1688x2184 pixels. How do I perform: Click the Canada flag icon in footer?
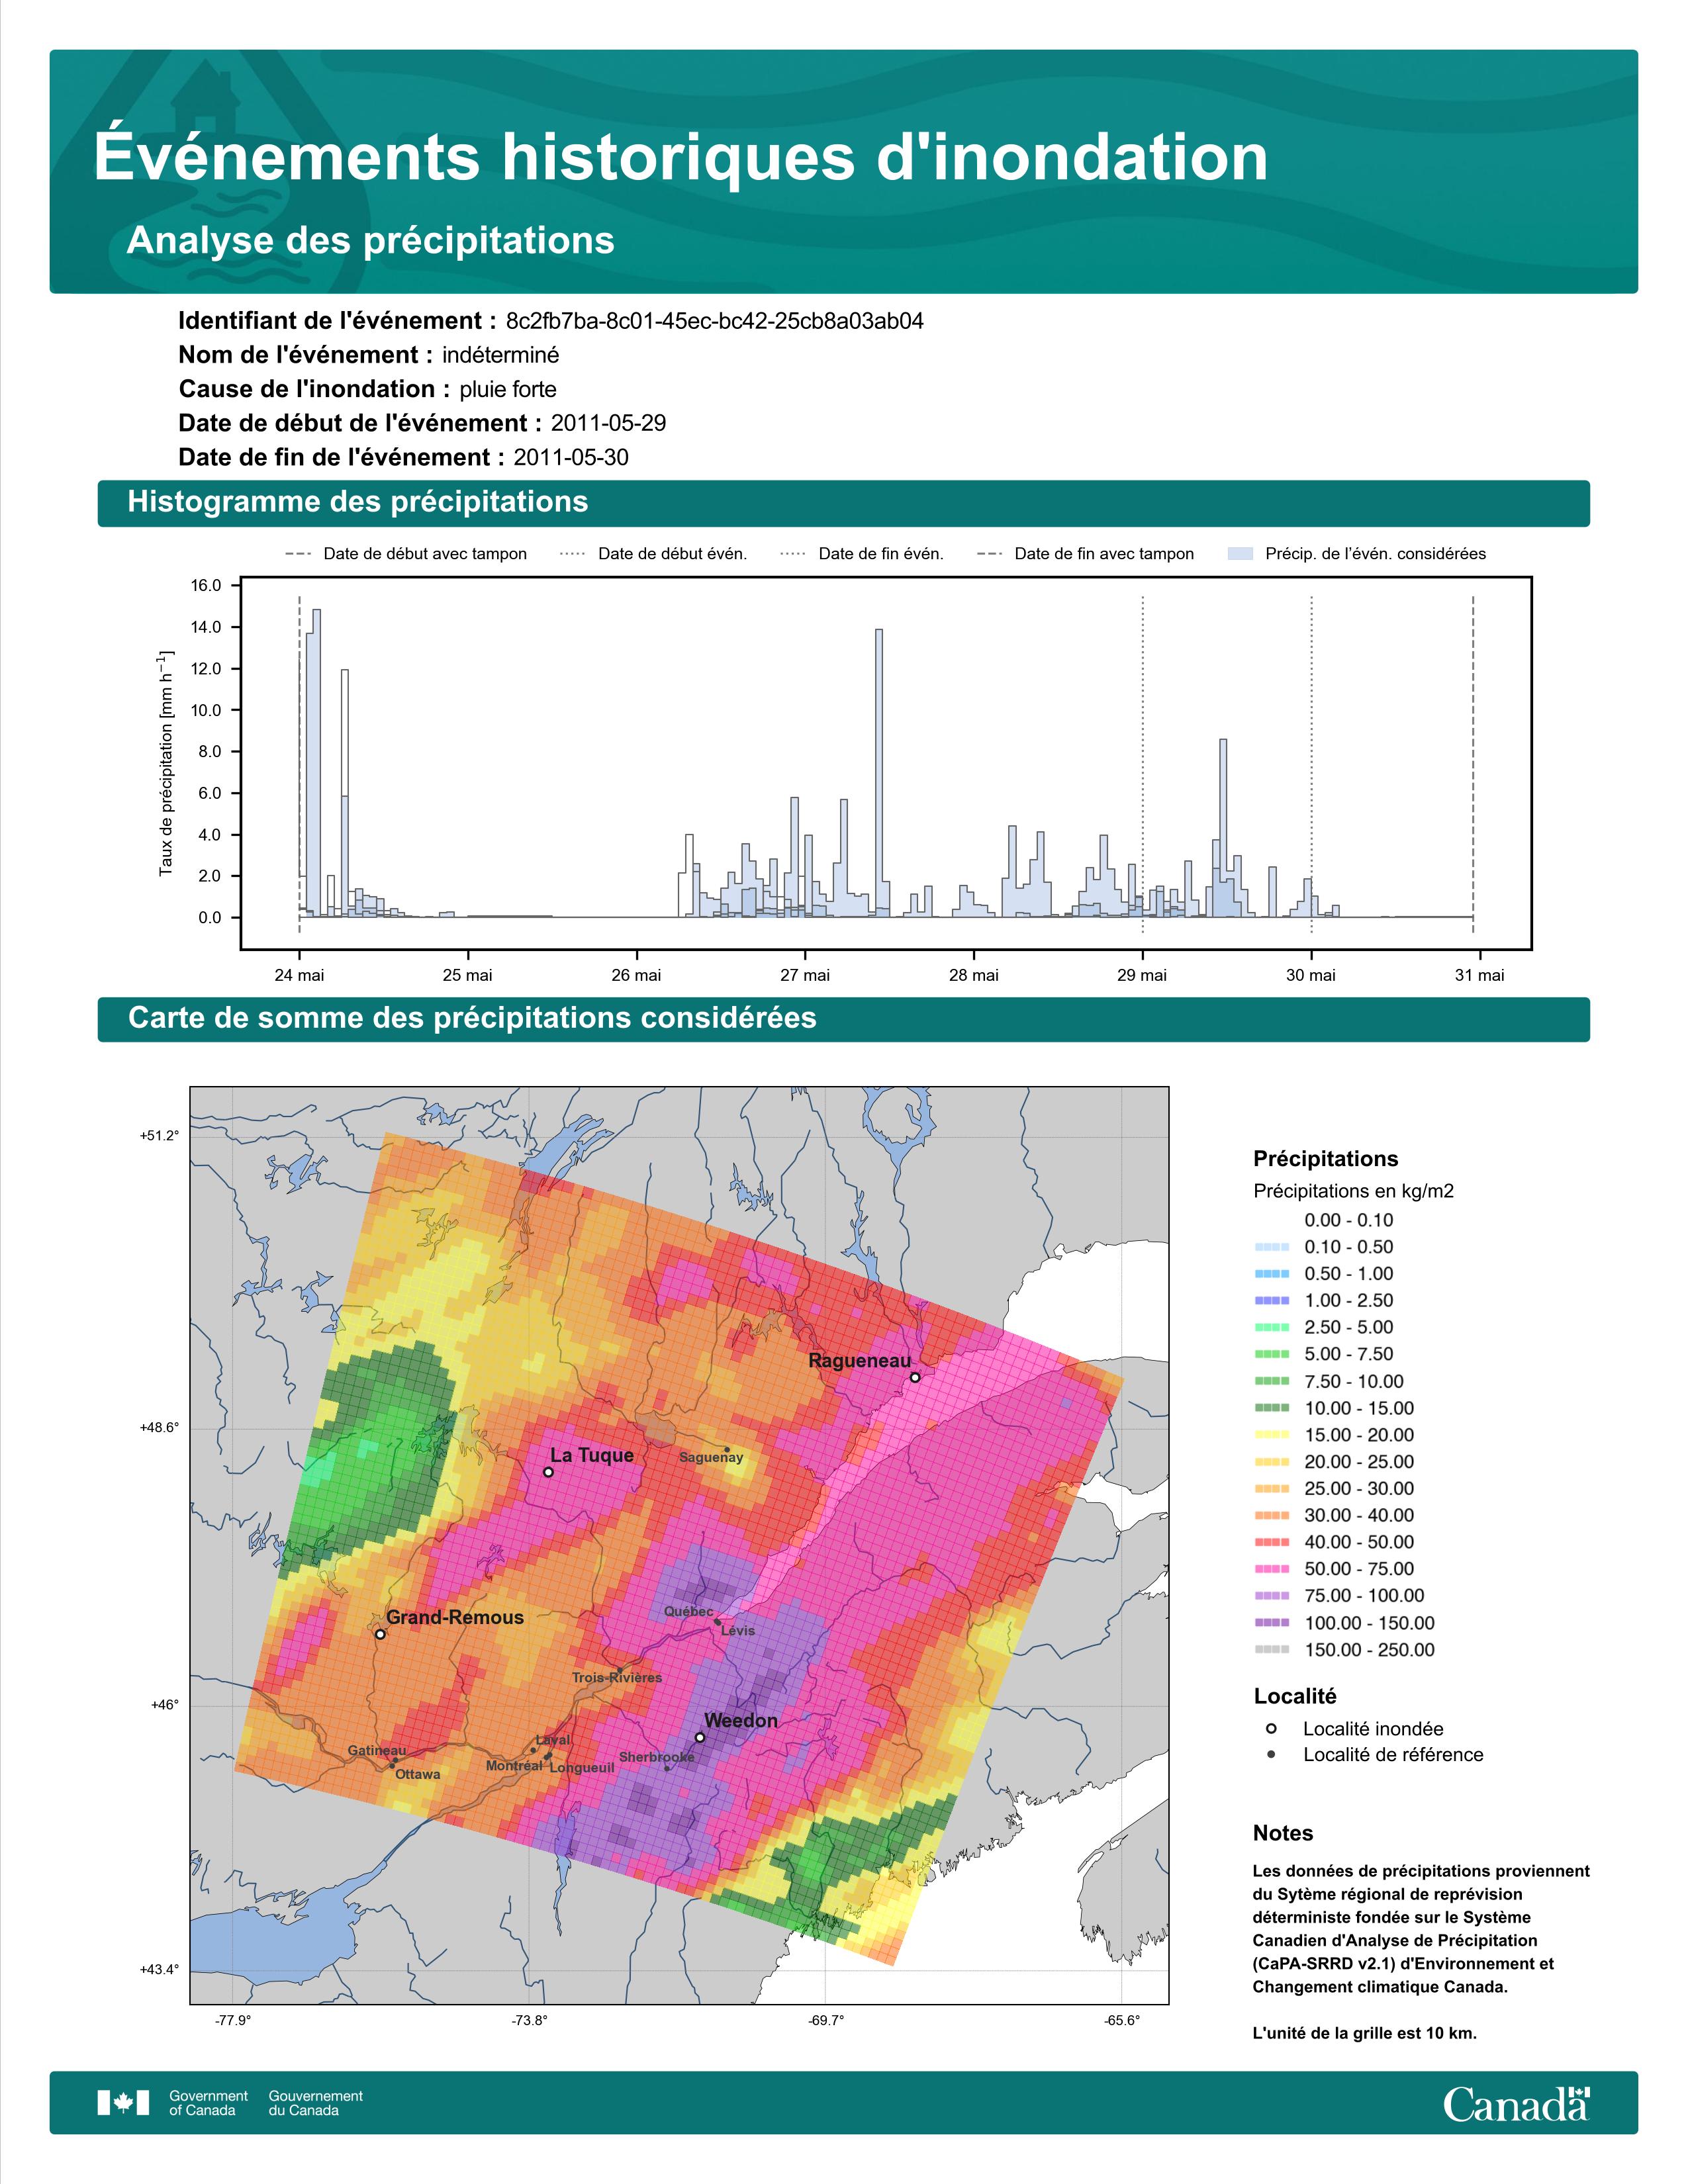click(123, 2103)
